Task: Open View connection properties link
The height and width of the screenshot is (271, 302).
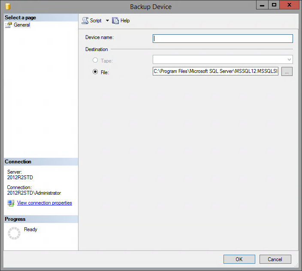Action: (x=44, y=203)
